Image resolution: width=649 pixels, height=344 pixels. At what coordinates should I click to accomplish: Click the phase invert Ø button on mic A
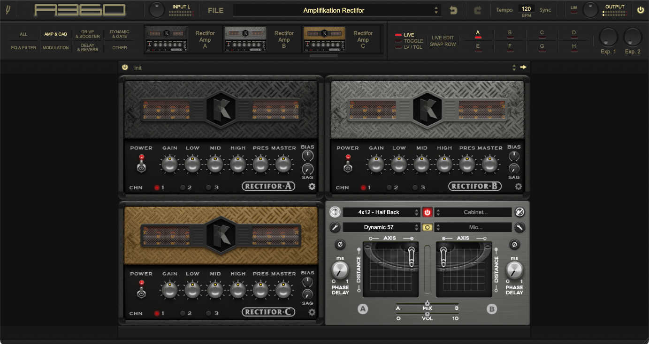click(340, 245)
